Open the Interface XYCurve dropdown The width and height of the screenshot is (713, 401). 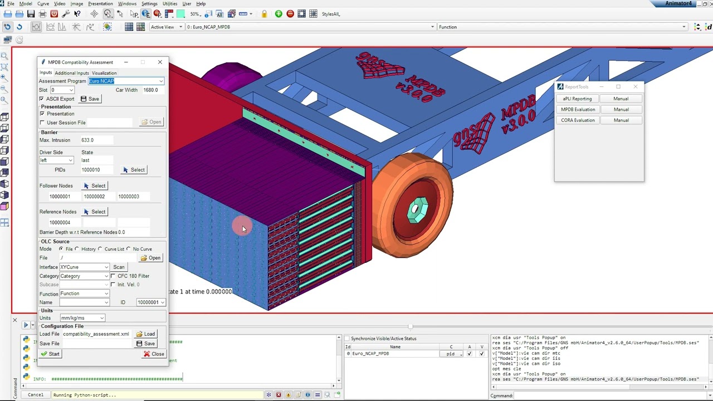[106, 267]
